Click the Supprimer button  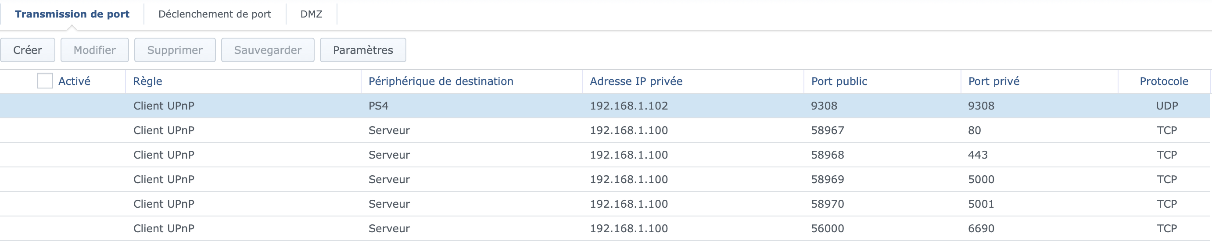[175, 50]
